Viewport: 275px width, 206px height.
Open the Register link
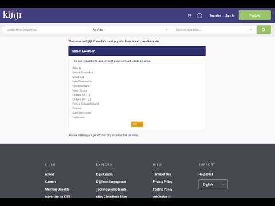tap(215, 15)
